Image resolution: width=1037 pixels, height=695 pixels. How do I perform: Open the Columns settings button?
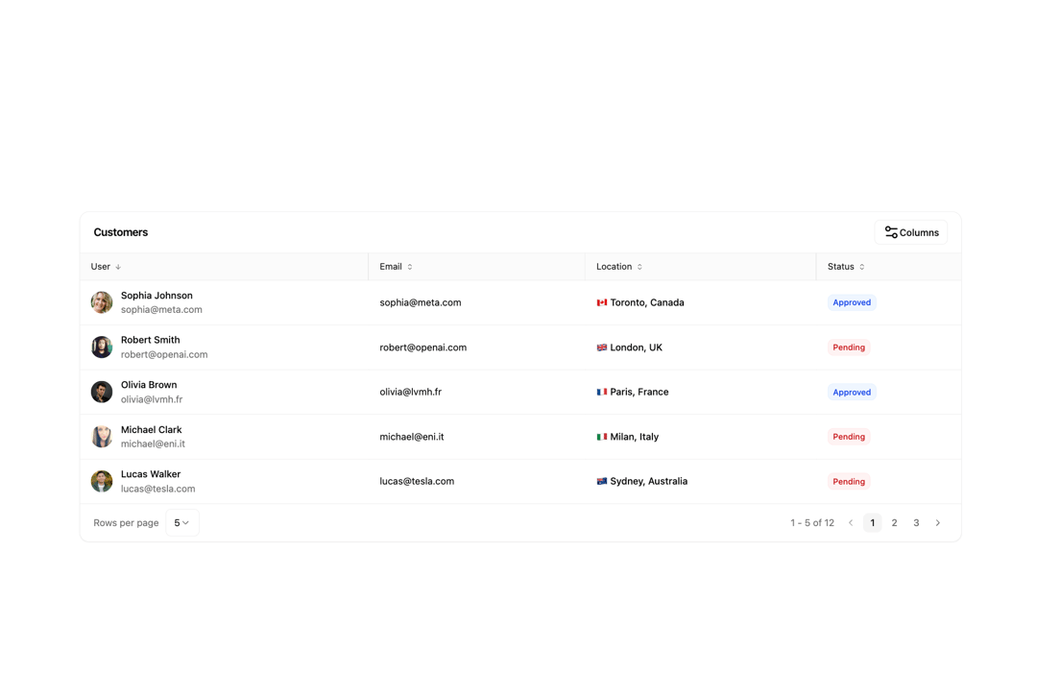tap(910, 232)
